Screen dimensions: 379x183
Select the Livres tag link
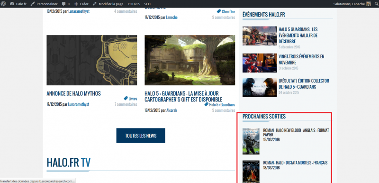click(x=133, y=99)
